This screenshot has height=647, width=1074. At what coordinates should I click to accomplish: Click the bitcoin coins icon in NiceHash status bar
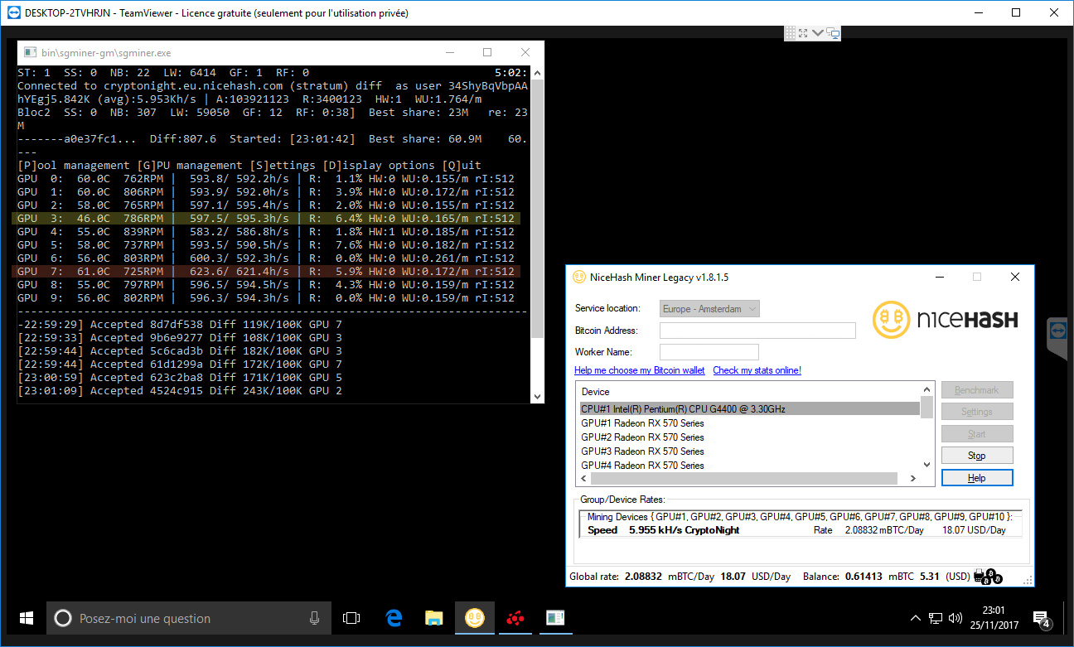click(989, 576)
